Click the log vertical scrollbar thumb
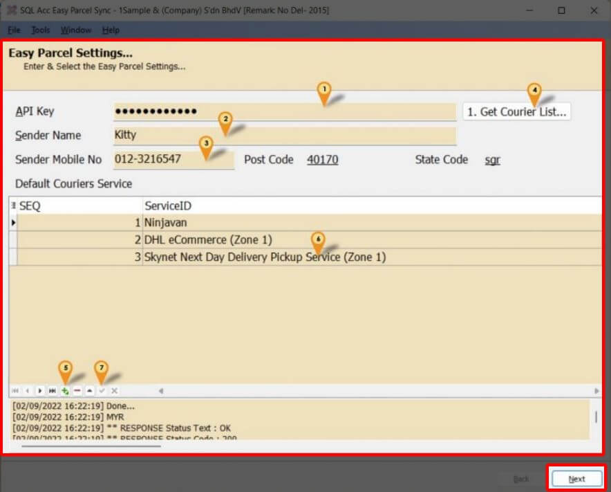This screenshot has width=611, height=492. (596, 417)
